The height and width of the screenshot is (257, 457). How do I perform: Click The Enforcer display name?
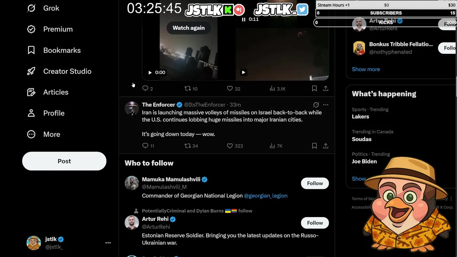[x=159, y=105]
